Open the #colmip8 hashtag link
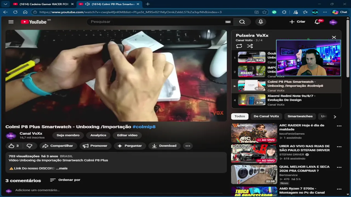 point(144,127)
